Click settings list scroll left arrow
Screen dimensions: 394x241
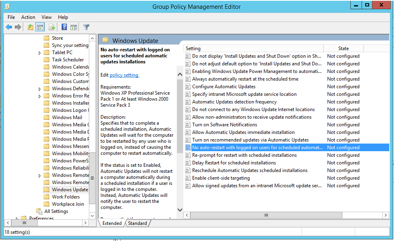[187, 215]
